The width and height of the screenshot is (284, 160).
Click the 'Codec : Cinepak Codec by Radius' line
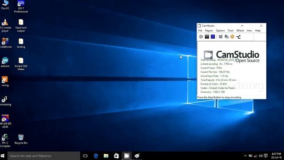[218, 88]
